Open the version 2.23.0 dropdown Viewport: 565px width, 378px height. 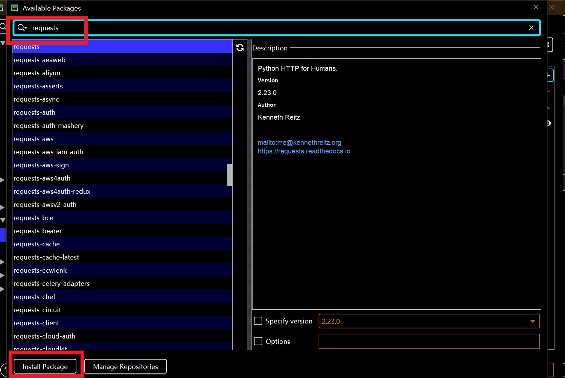[429, 321]
